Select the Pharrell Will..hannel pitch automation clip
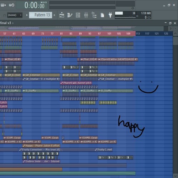 point(76,83)
